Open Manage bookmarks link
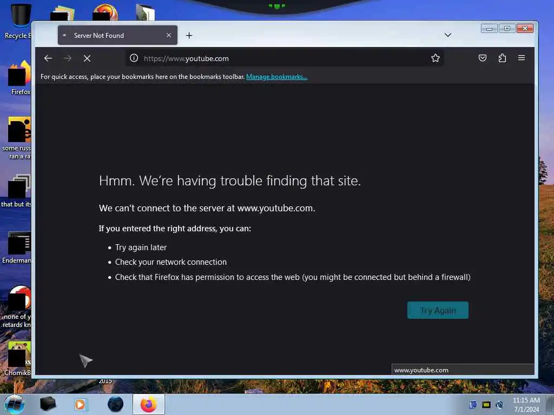 [x=276, y=77]
